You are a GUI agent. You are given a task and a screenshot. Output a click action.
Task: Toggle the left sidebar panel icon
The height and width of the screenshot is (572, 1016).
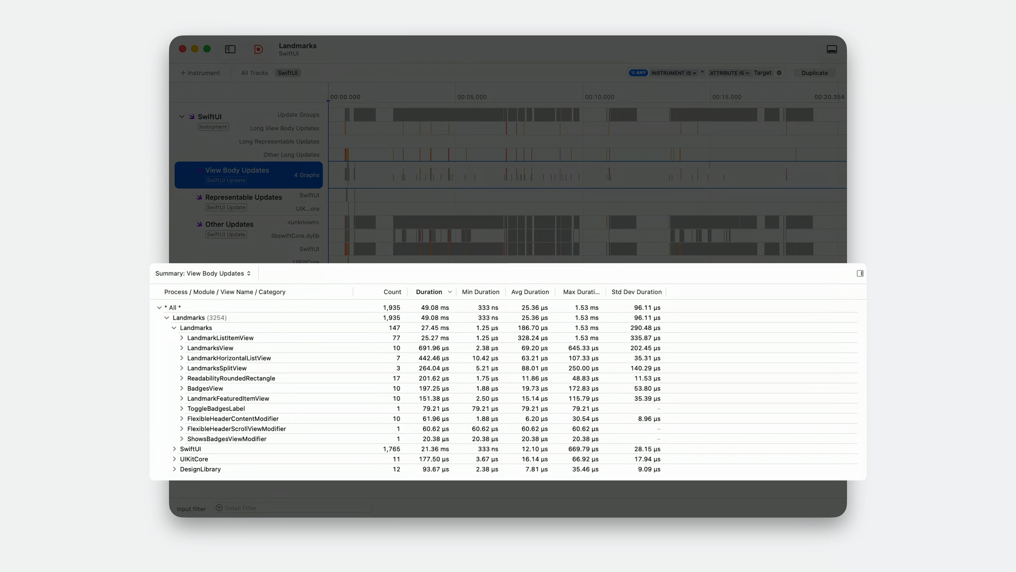(x=230, y=49)
